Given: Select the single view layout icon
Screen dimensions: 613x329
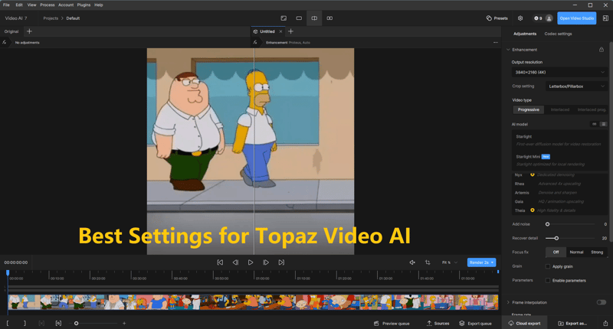Looking at the screenshot, I should [x=299, y=18].
